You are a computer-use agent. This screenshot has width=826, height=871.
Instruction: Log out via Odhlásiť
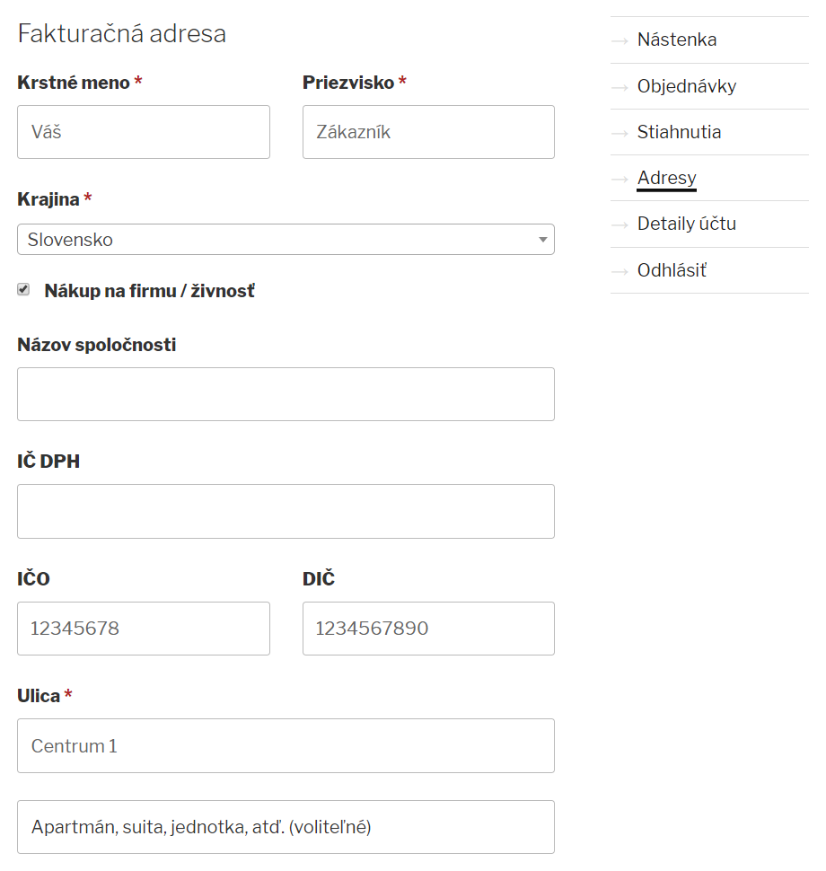pos(672,271)
